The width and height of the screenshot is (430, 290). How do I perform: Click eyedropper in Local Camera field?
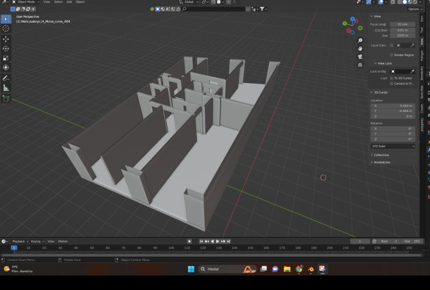coord(412,46)
